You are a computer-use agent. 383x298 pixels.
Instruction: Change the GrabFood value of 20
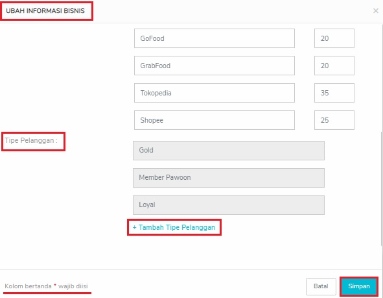coord(334,66)
